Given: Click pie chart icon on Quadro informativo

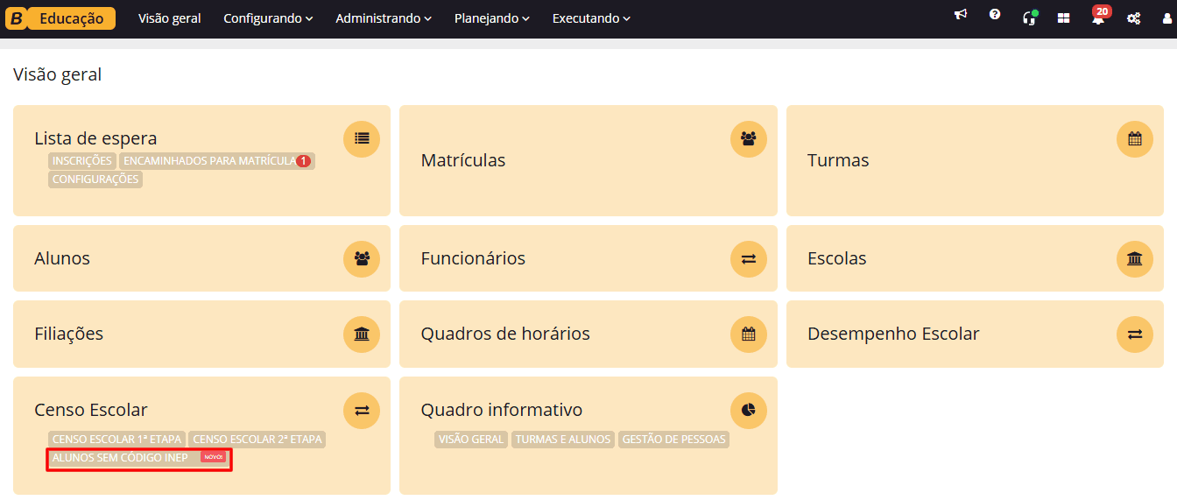Looking at the screenshot, I should 749,410.
